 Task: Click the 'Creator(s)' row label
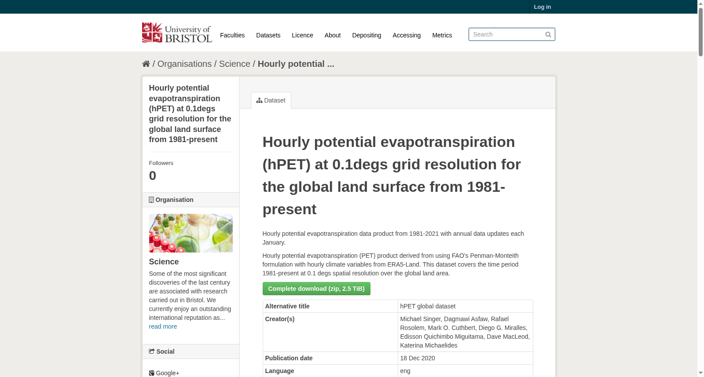280,319
